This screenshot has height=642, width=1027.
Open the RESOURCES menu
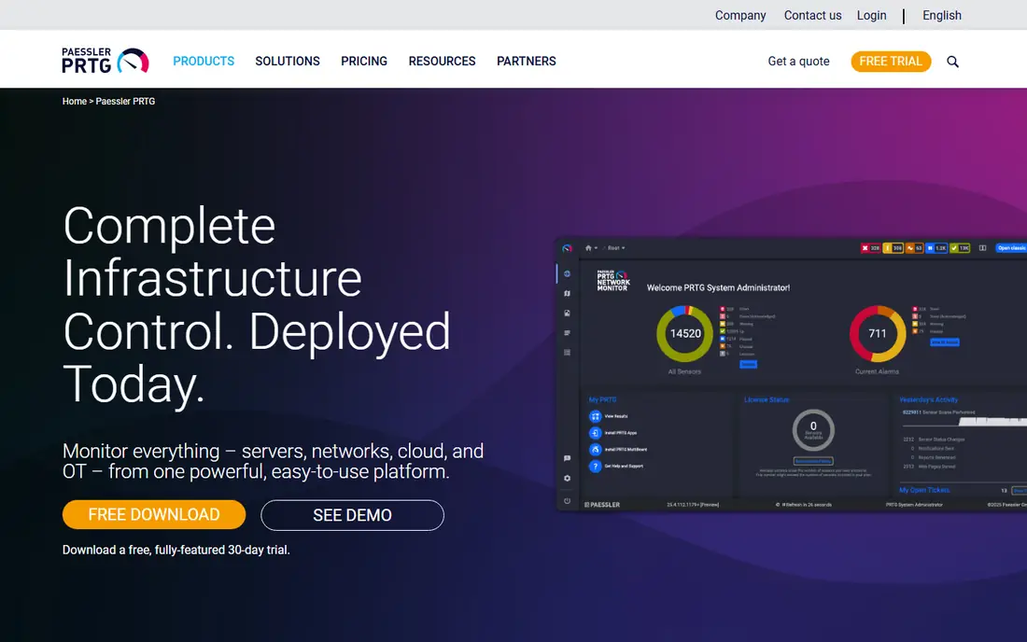[443, 61]
